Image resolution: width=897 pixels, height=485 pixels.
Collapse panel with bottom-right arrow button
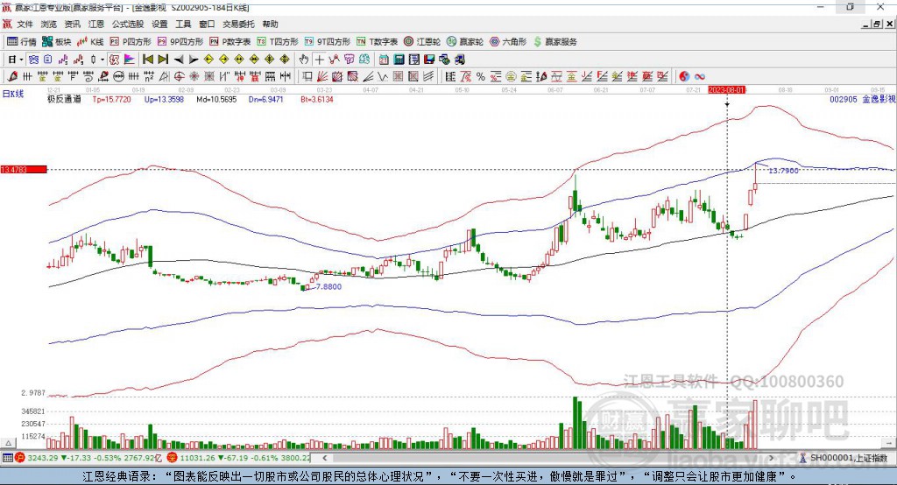pyautogui.click(x=888, y=443)
